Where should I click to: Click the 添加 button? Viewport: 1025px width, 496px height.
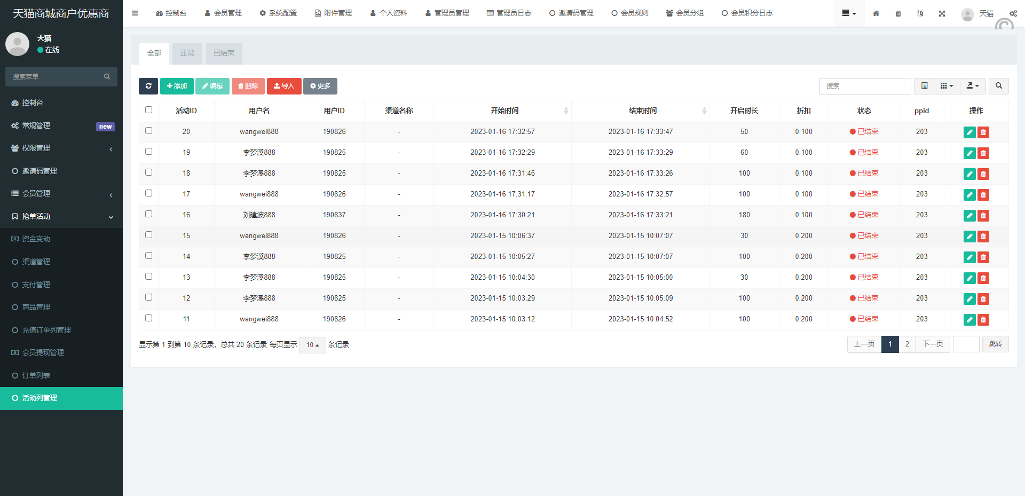(177, 86)
